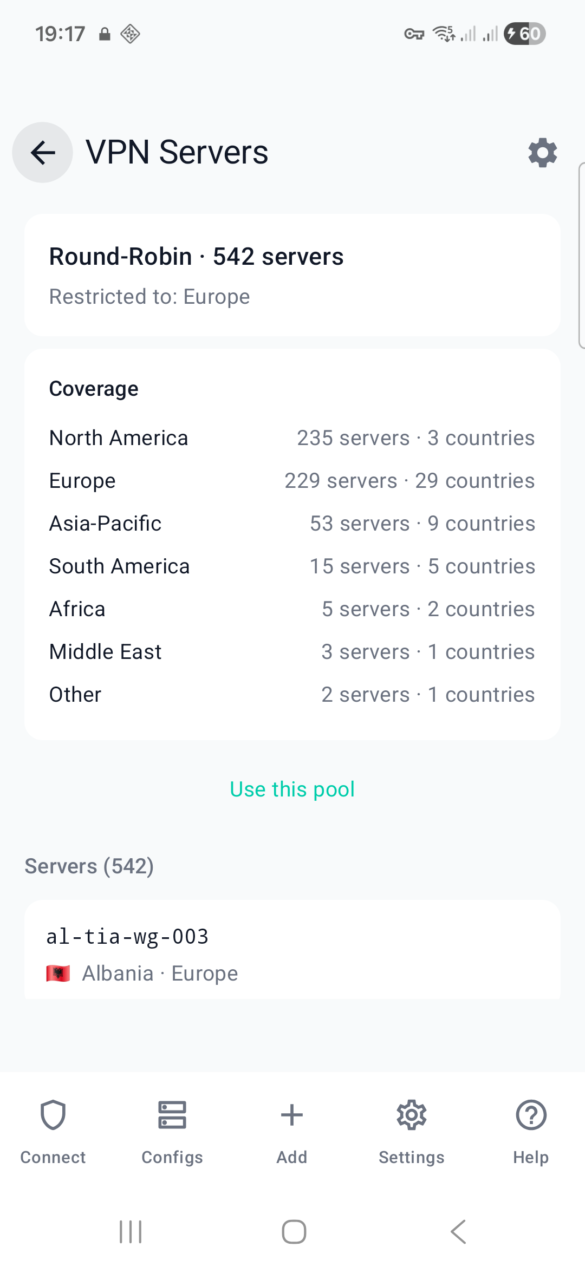Tap the Round-Robin 542 servers card

(x=292, y=275)
